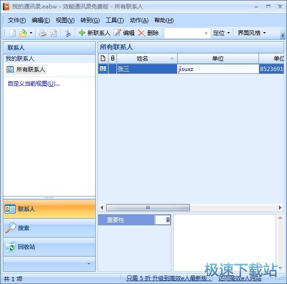Click the document icon column header
287x284 pixels.
click(103, 59)
